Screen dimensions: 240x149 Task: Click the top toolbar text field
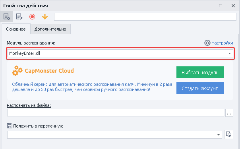145,17
